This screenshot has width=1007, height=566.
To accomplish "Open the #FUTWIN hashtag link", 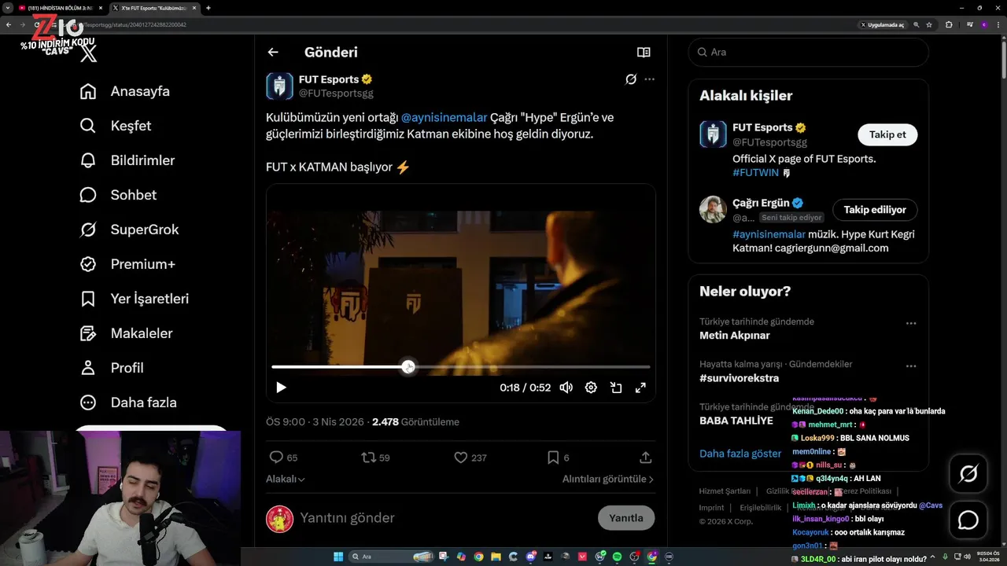I will click(755, 172).
